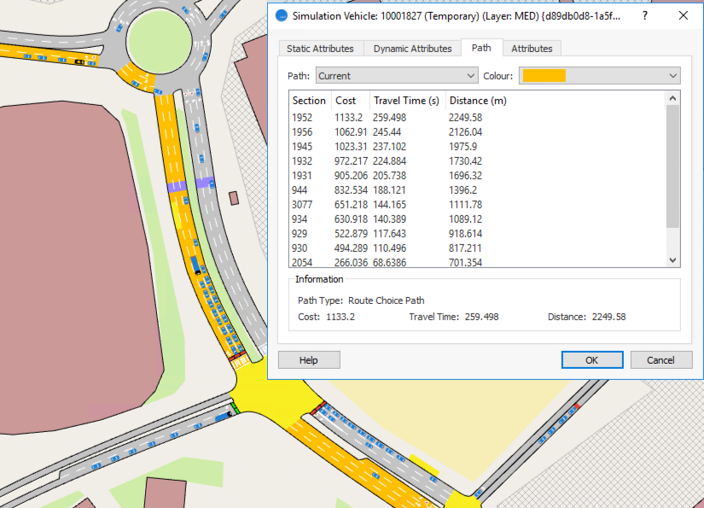The height and width of the screenshot is (508, 704).
Task: Click the path list scrollbar down arrow
Action: click(x=672, y=260)
